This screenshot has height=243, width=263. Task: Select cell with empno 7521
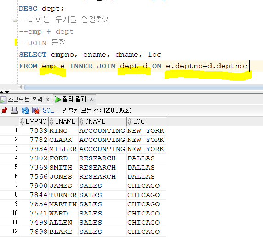[34, 214]
